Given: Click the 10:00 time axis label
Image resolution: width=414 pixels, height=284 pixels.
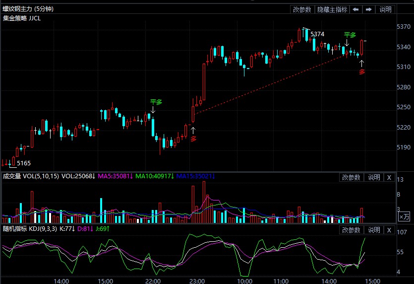Looking at the screenshot, I should (x=245, y=281).
